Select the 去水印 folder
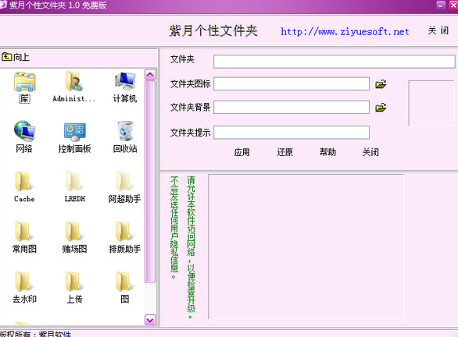458x337 pixels. point(24,287)
